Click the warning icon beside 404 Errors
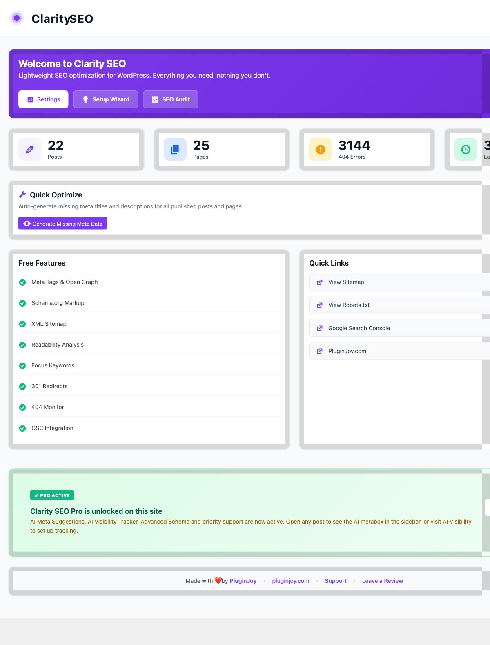This screenshot has height=645, width=490. (x=321, y=149)
